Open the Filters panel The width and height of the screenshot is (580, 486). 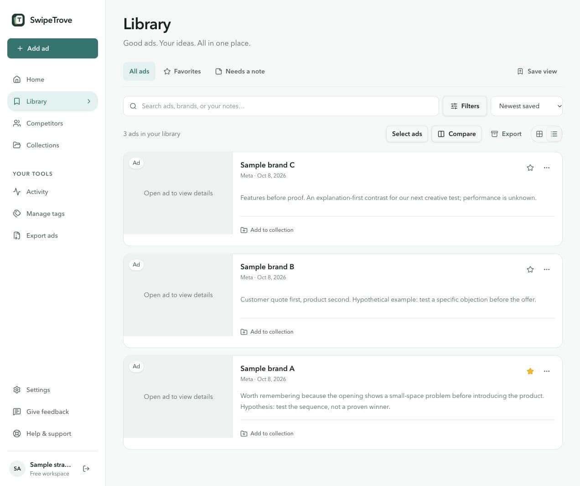pyautogui.click(x=465, y=106)
